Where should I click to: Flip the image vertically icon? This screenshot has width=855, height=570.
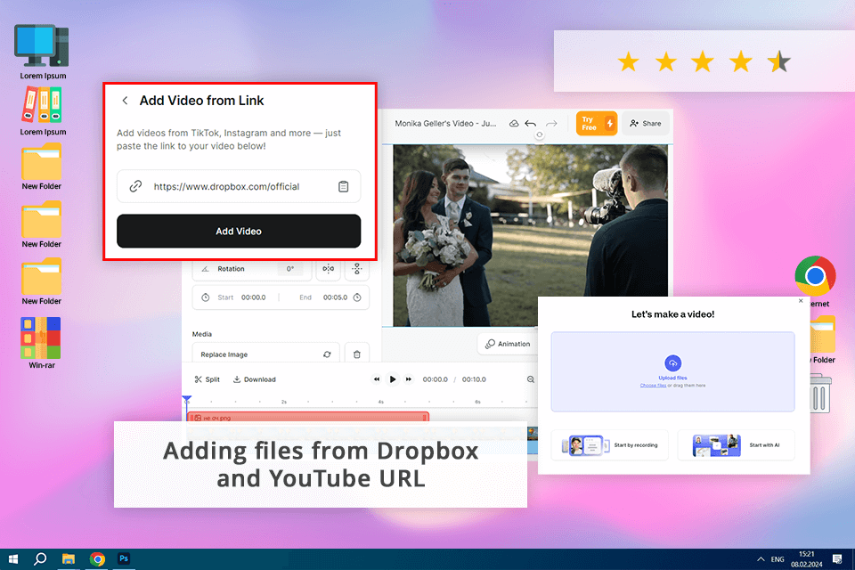coord(356,268)
